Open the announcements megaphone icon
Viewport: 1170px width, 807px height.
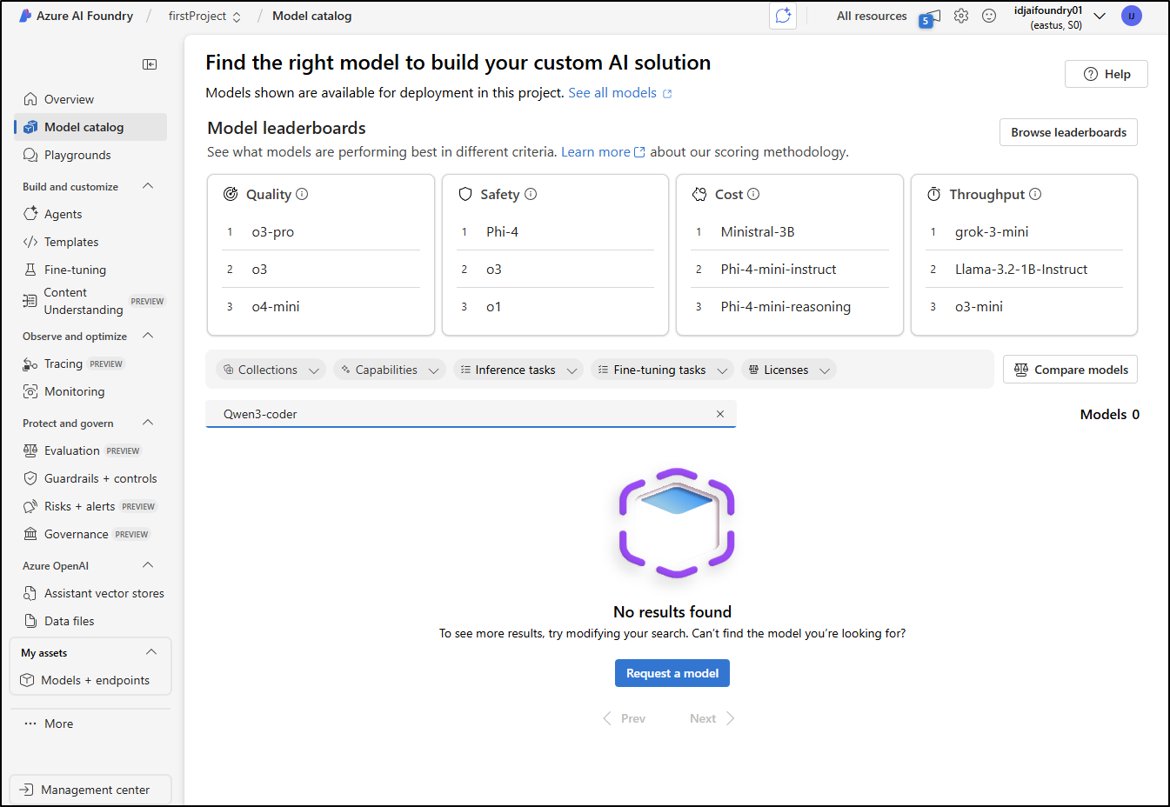[929, 17]
